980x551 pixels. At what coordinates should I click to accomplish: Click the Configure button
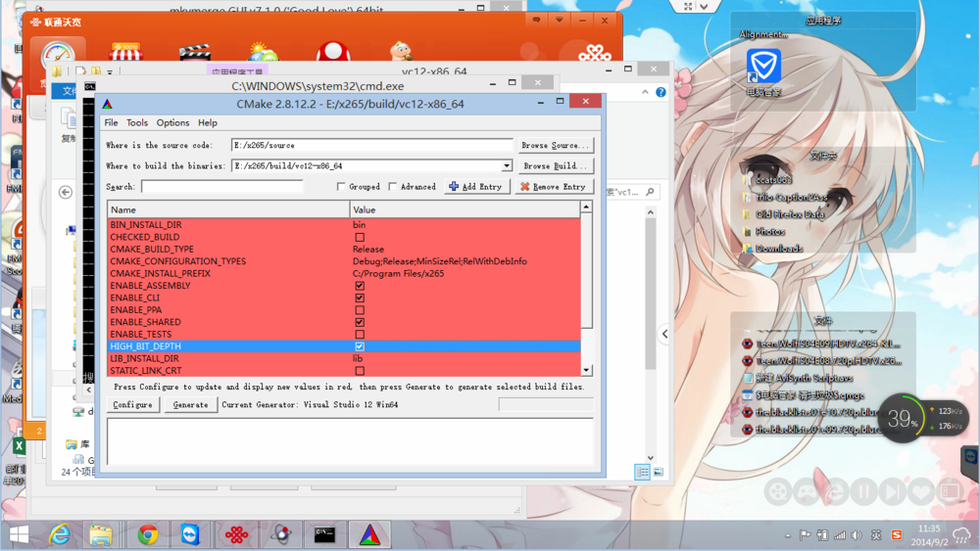132,405
